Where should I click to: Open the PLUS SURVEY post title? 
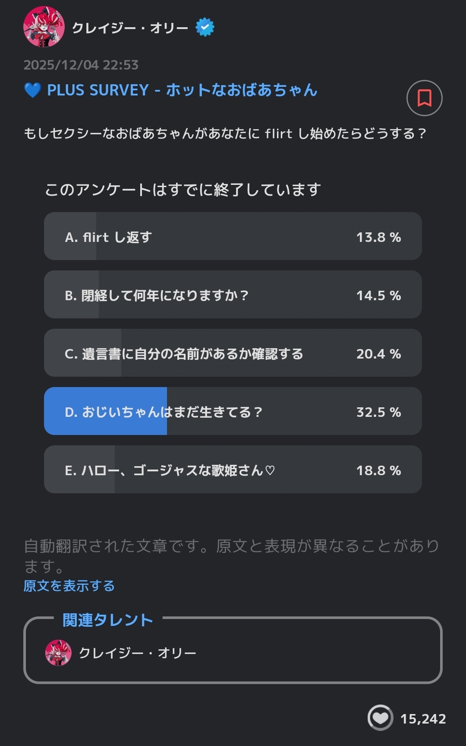click(182, 90)
